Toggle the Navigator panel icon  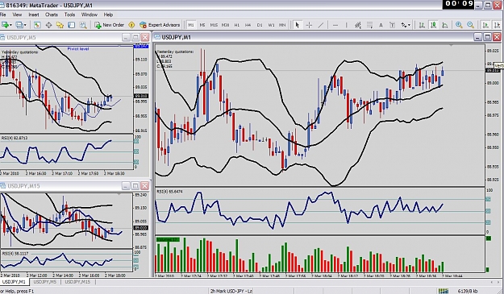point(60,25)
